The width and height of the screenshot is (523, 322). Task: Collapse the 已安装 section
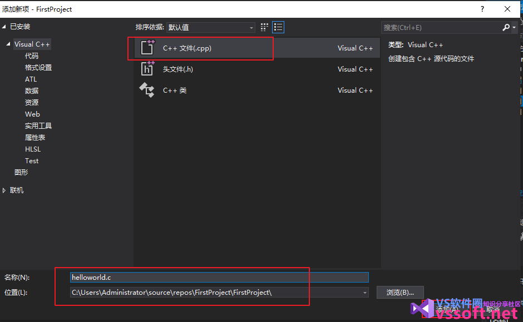[x=4, y=27]
